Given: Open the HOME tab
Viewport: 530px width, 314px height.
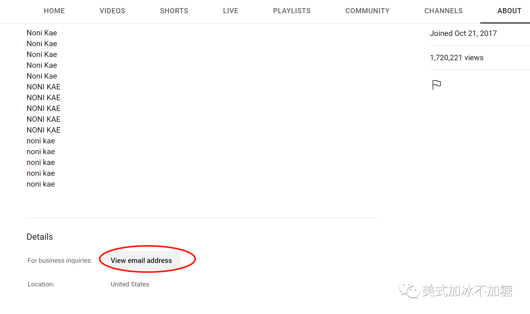Looking at the screenshot, I should 54,11.
